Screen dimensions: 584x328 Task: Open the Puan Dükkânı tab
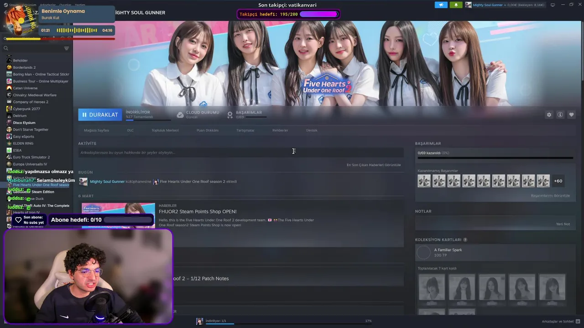pyautogui.click(x=208, y=130)
